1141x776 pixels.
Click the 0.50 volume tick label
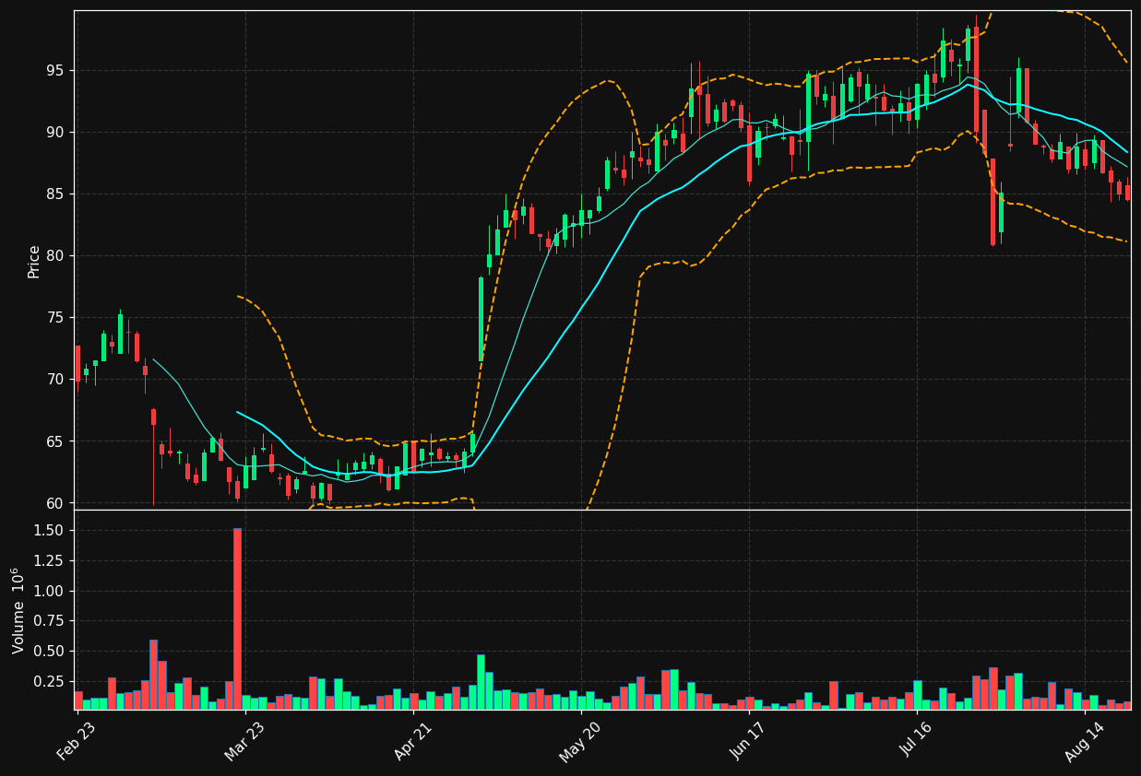tap(51, 651)
